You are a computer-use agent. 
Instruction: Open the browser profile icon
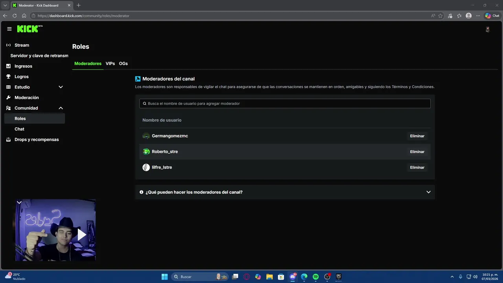[x=468, y=16]
